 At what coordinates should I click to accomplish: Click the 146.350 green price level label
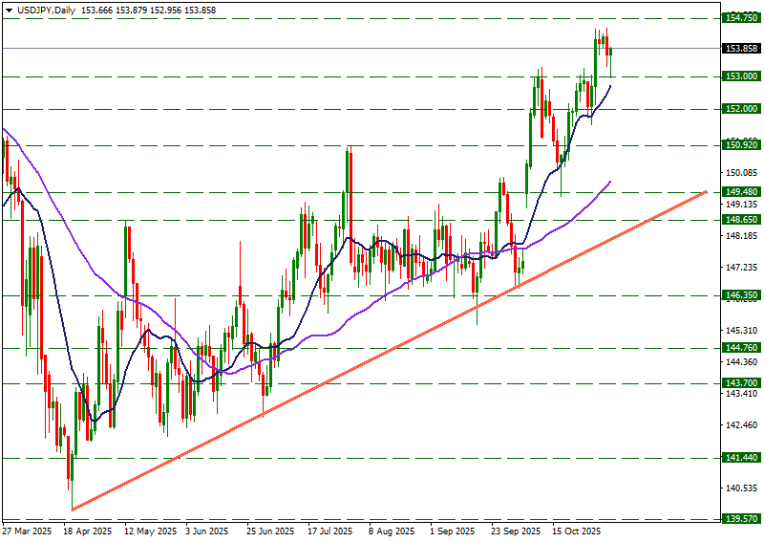(x=741, y=296)
